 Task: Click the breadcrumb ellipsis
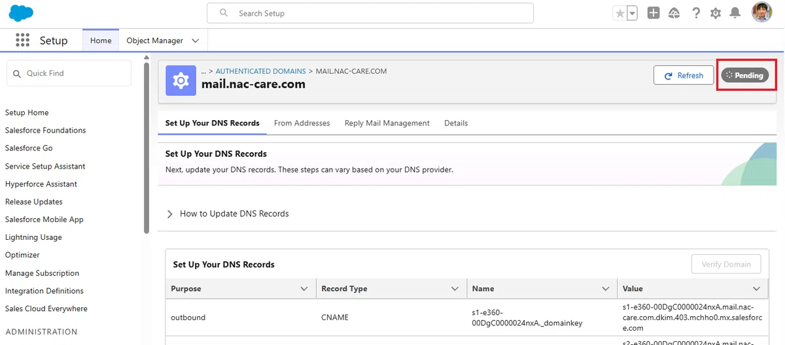(203, 71)
